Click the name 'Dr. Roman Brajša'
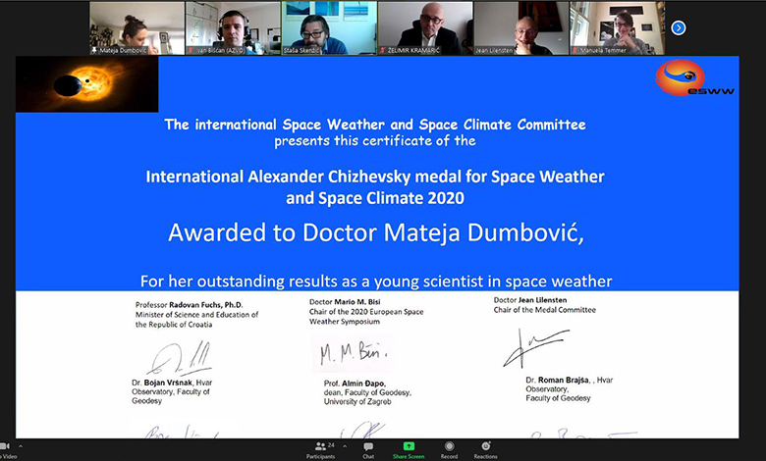This screenshot has width=766, height=461. (558, 380)
